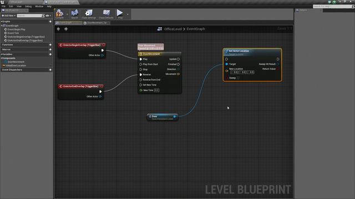Go forward in graph navigation history
This screenshot has height=199, width=355.
point(66,29)
